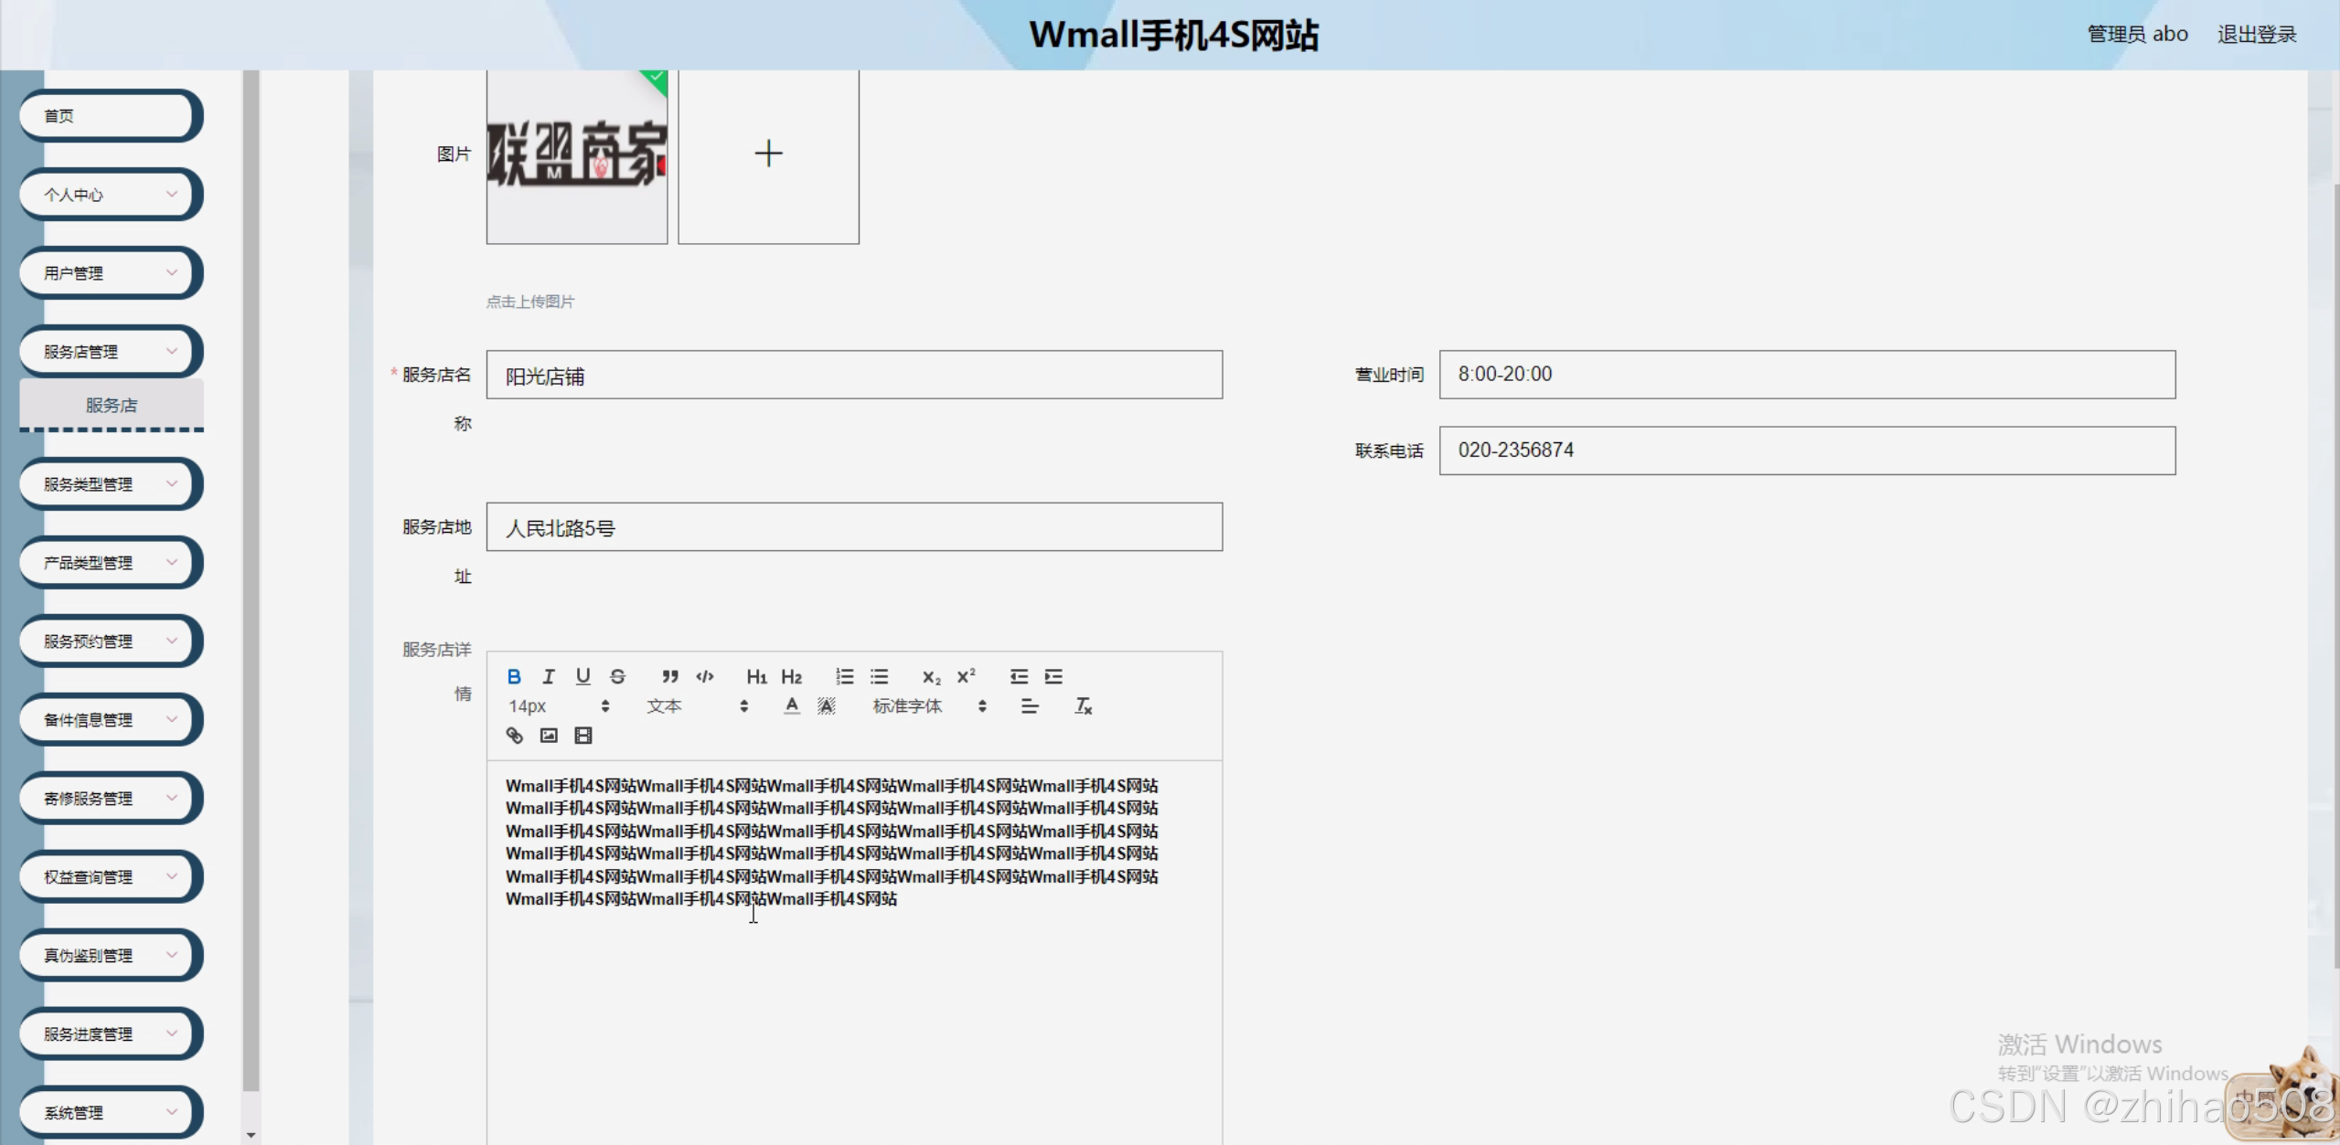This screenshot has height=1145, width=2340.
Task: Open the font color picker
Action: tap(791, 705)
